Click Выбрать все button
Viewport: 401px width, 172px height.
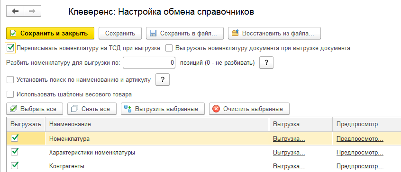[x=35, y=109]
